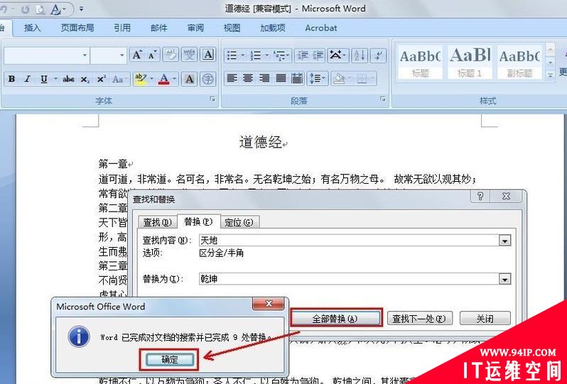This screenshot has height=384, width=567.
Task: Select the 加载项 ribbon tab
Action: (x=273, y=28)
